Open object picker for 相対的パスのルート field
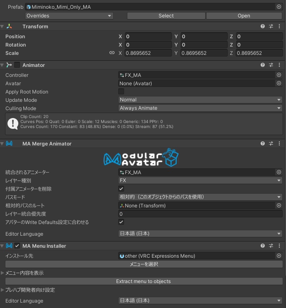The height and width of the screenshot is (308, 286). (279, 205)
